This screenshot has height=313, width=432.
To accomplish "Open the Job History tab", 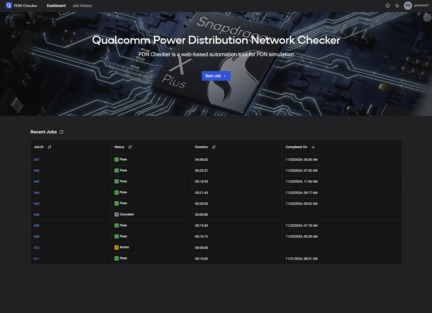I will (x=82, y=5).
